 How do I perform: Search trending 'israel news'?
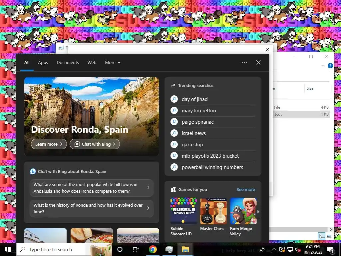194,133
